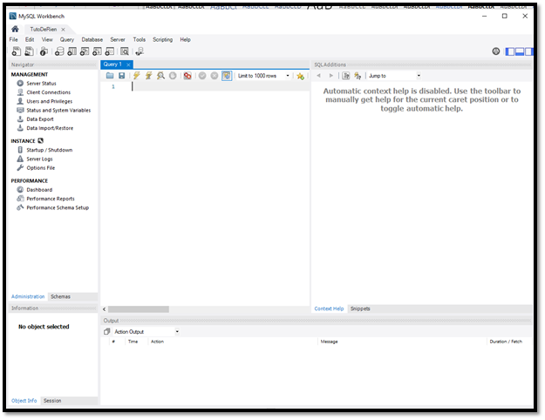Open the Tools menu

coord(139,39)
